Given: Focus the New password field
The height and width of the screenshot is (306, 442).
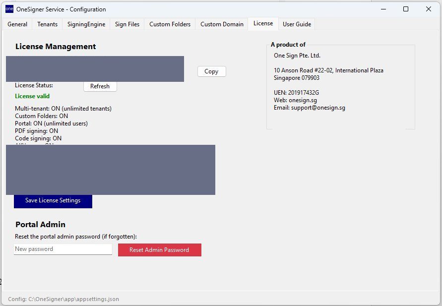Looking at the screenshot, I should tap(63, 249).
